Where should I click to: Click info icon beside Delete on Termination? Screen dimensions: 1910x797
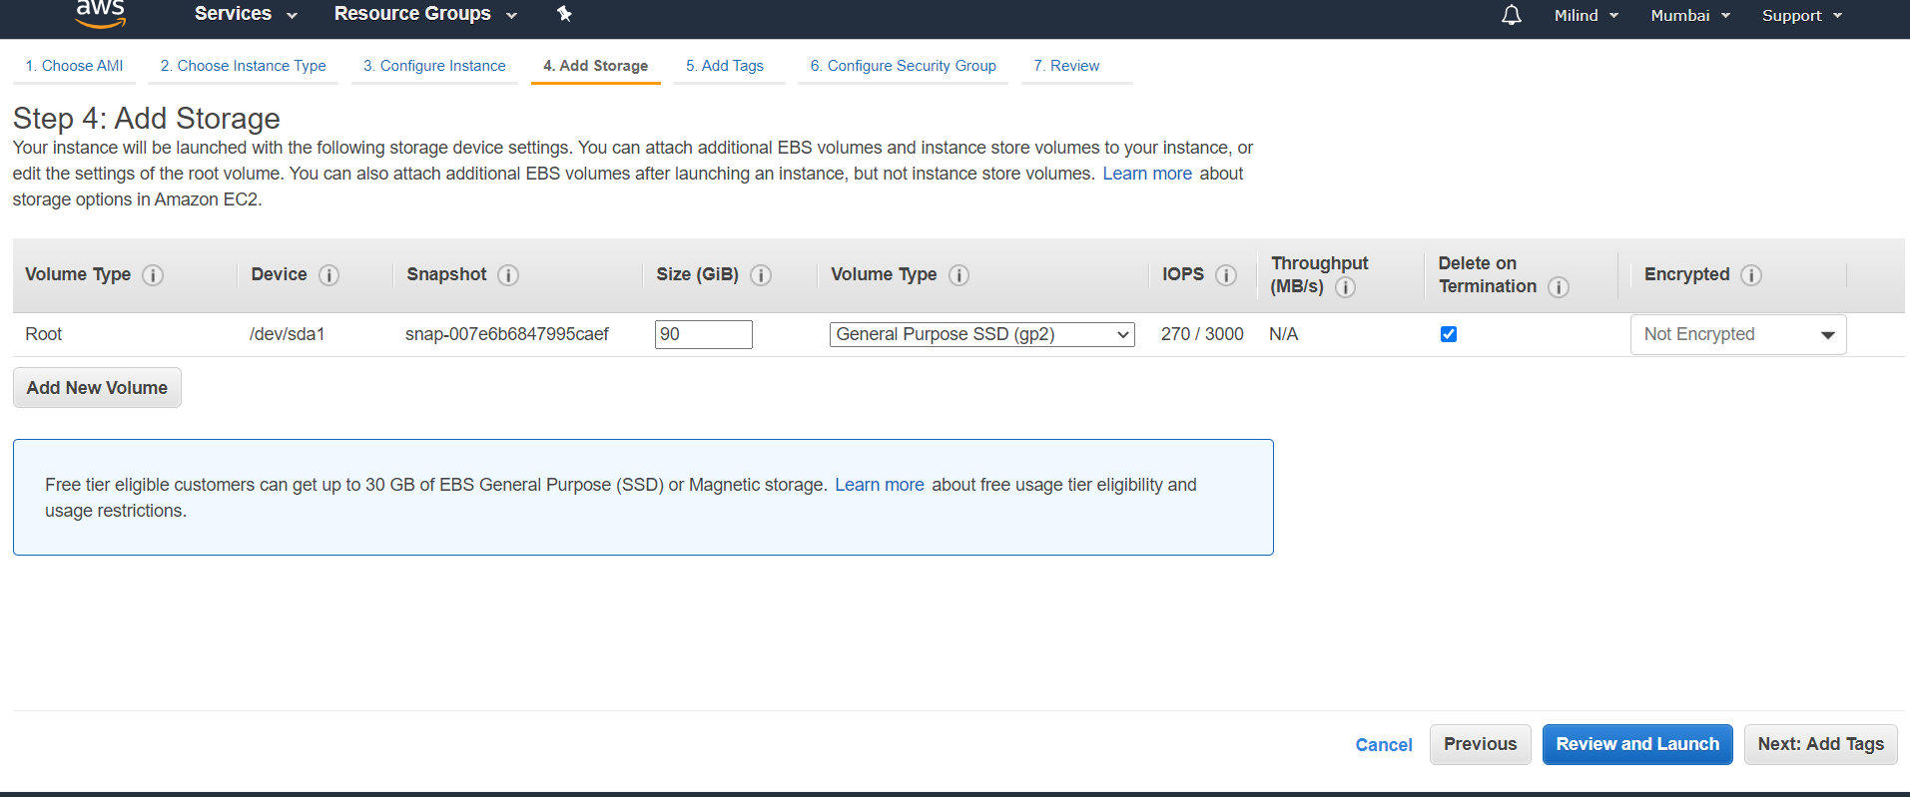pos(1558,287)
